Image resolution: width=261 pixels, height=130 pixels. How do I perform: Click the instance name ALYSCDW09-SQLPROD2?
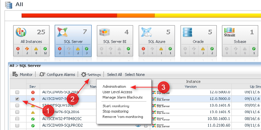point(62,125)
